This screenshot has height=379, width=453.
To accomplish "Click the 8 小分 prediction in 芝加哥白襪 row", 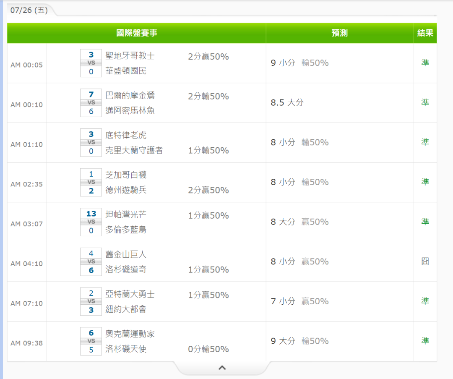I will click(x=283, y=182).
